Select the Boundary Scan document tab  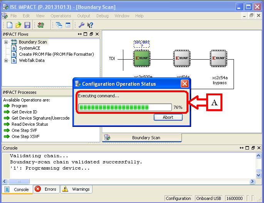click(142, 138)
